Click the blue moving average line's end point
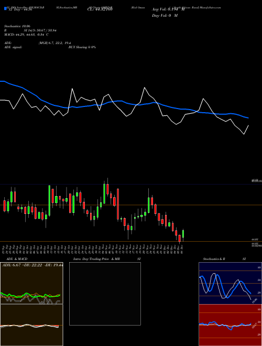 pos(248,118)
